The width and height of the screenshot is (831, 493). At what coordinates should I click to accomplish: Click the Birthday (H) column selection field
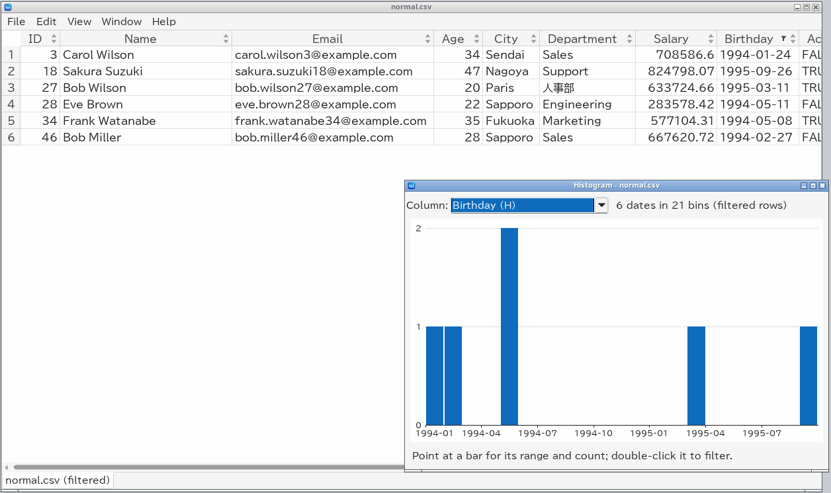pos(523,206)
